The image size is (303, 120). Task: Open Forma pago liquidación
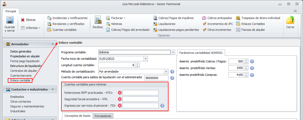(x=25, y=61)
